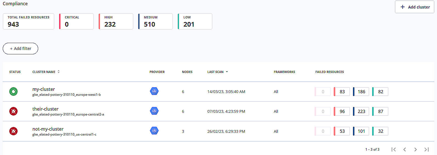This screenshot has height=155, width=437.
Task: Go to the first page of results
Action: coord(394,150)
